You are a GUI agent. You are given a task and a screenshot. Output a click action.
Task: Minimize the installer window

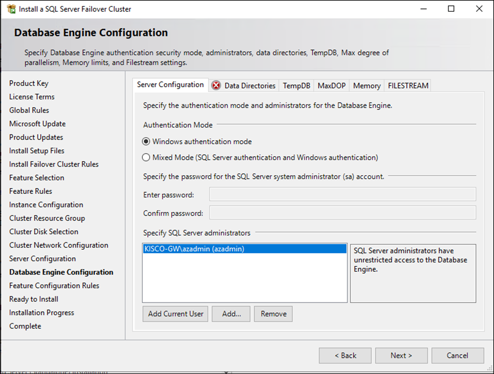[424, 9]
